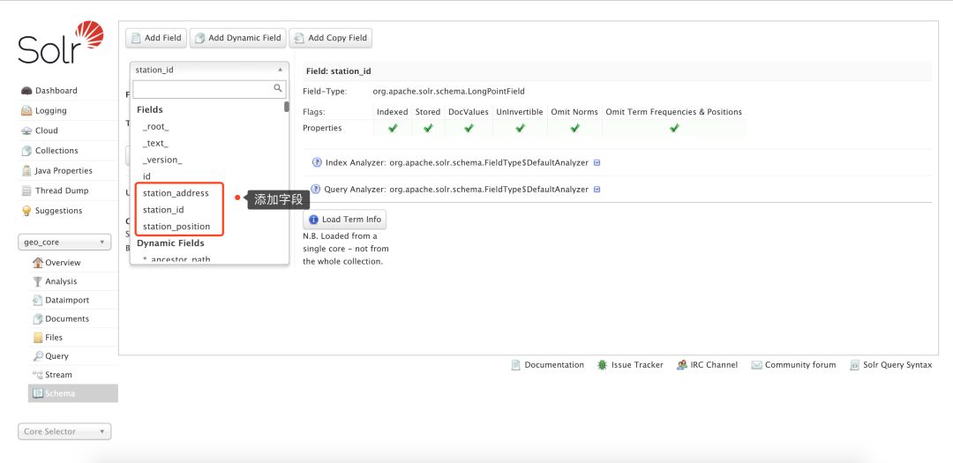Click the Suggestions lightbulb icon
This screenshot has height=463, width=953.
click(26, 211)
